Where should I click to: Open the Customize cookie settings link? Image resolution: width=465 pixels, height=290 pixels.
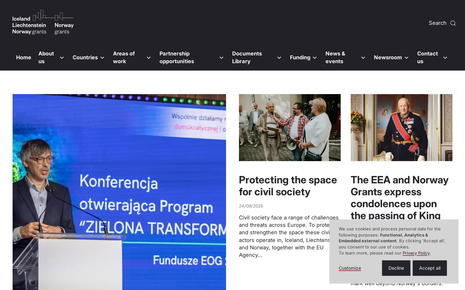tap(350, 268)
